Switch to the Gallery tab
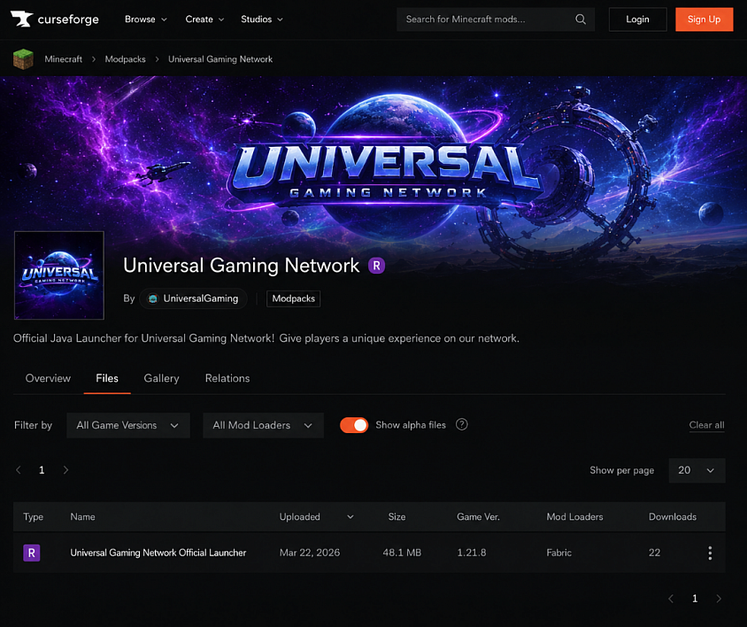 161,378
